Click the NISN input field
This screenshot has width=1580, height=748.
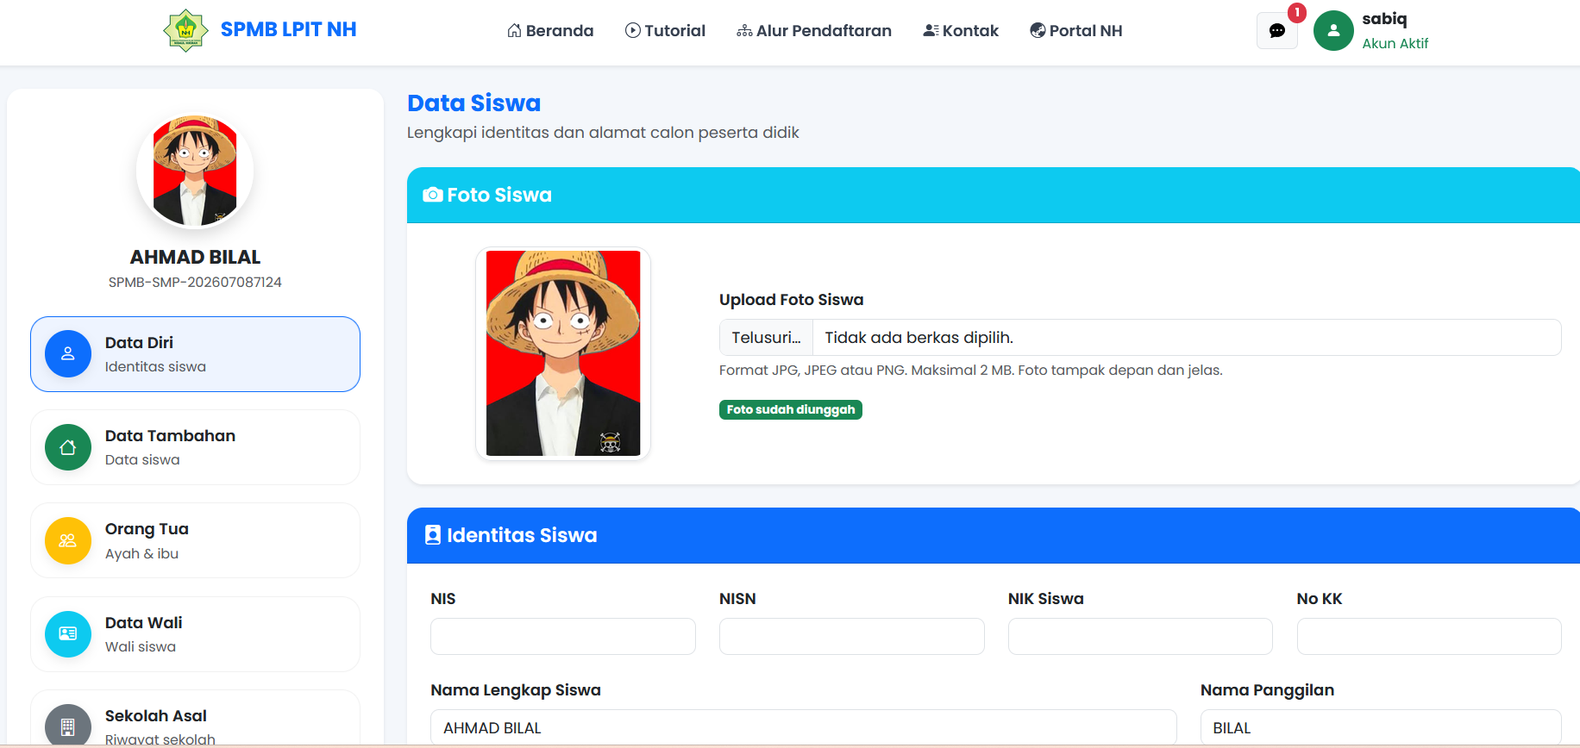(x=852, y=636)
